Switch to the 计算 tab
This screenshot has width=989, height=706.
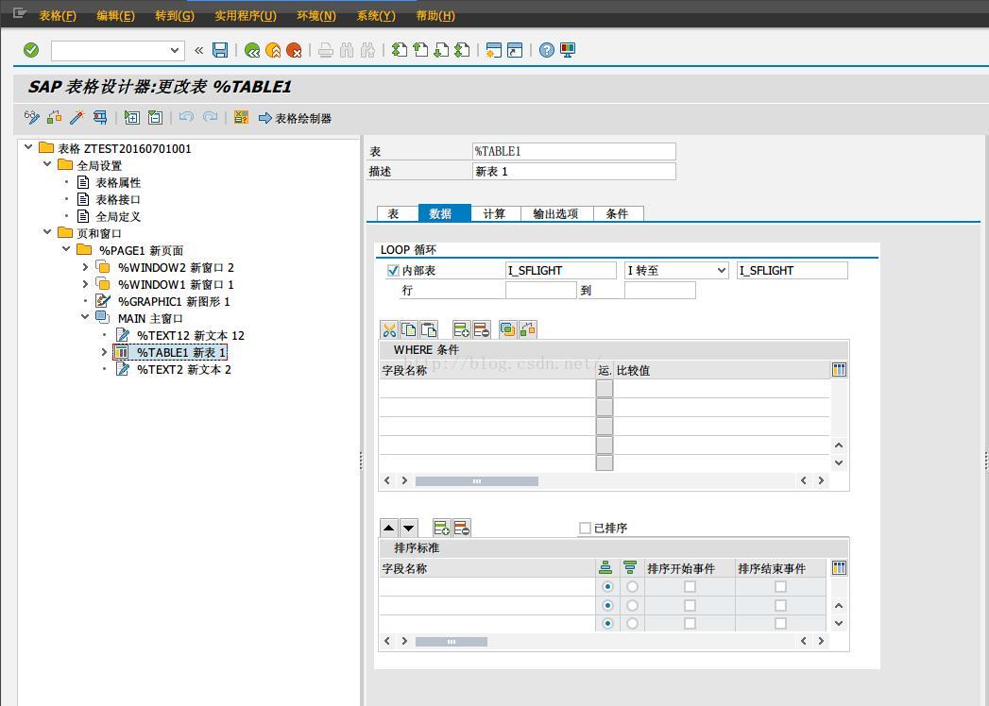tap(495, 213)
